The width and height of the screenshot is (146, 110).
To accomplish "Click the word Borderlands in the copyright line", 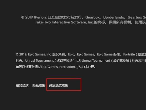I will click(x=114, y=17).
